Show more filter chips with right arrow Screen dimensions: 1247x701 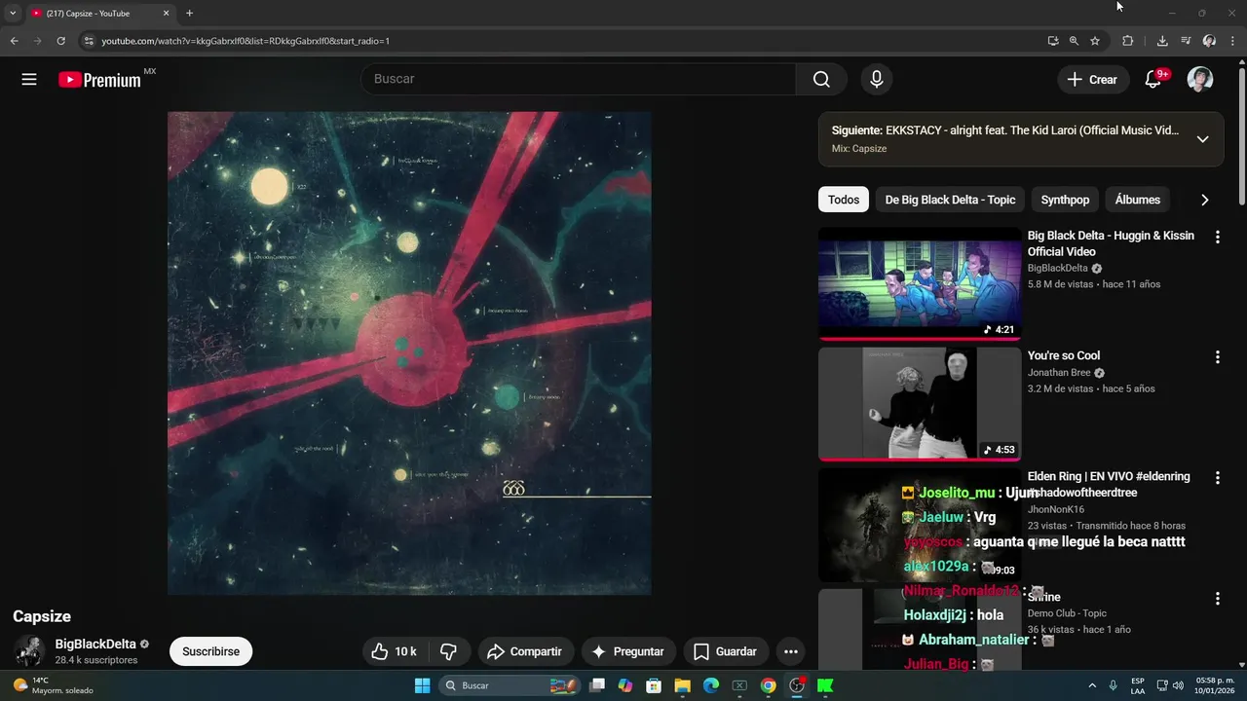click(x=1204, y=200)
